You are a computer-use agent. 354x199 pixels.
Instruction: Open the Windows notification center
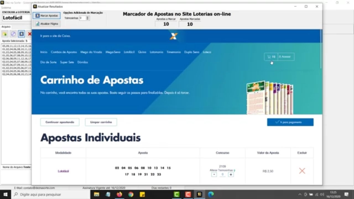click(346, 194)
